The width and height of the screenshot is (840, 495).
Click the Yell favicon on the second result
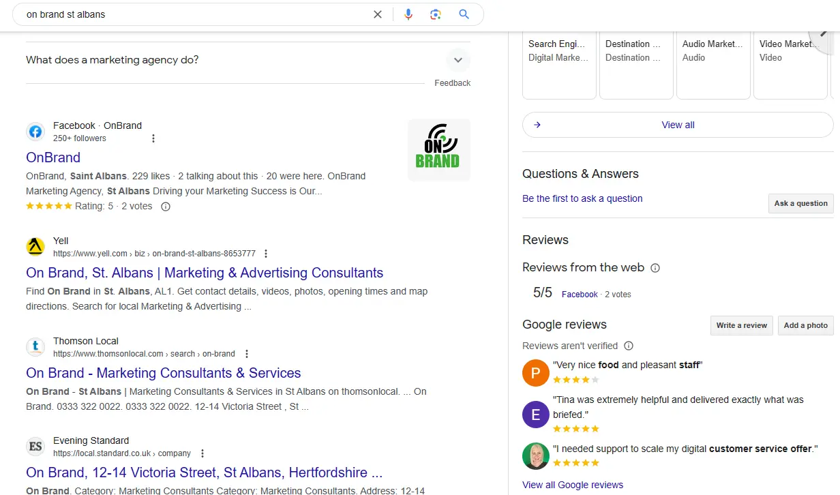click(35, 246)
